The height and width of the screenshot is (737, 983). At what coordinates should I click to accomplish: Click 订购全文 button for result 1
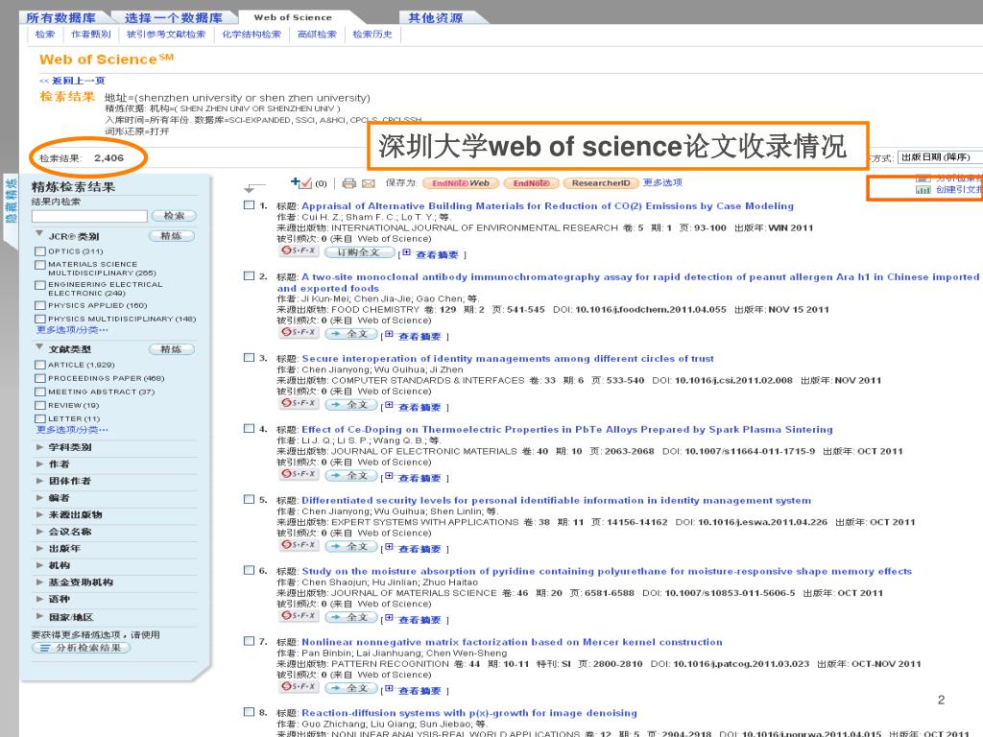(x=359, y=252)
